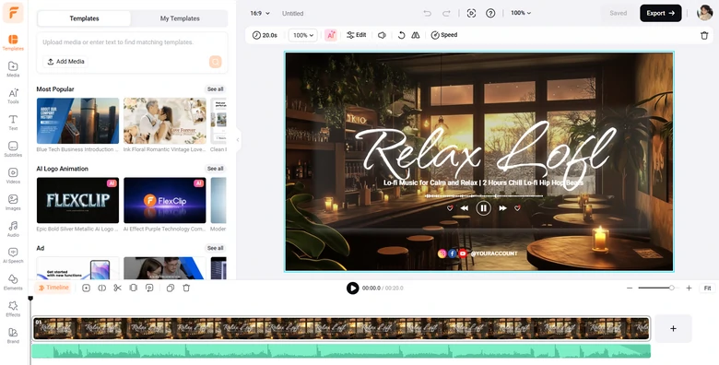Click the timeline zoom in plus

click(689, 288)
